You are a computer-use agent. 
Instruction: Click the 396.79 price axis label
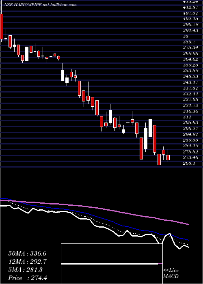point(191,25)
